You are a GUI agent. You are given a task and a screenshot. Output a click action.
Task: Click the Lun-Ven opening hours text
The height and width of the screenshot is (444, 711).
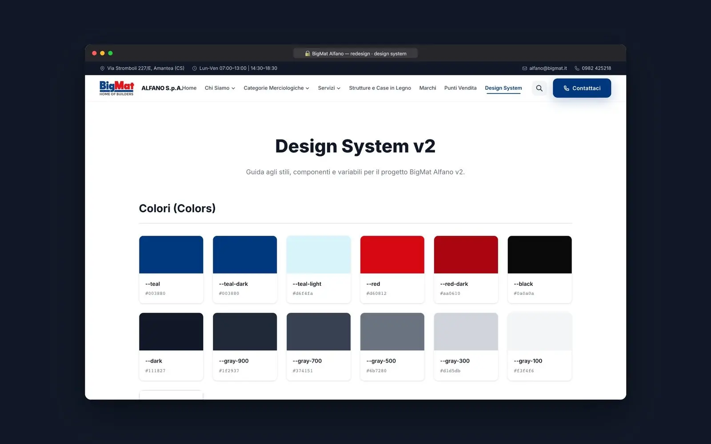click(x=238, y=68)
